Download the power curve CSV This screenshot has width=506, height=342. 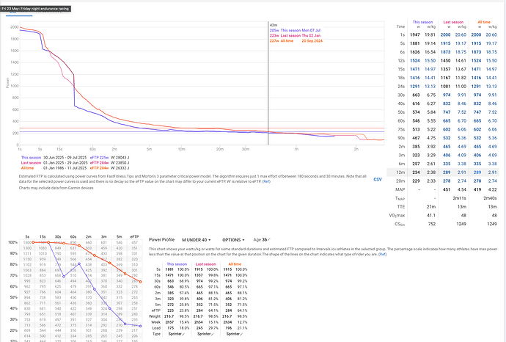point(378,178)
